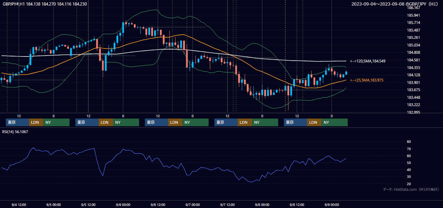Select the 9/9 00:00 date label

tap(331, 205)
